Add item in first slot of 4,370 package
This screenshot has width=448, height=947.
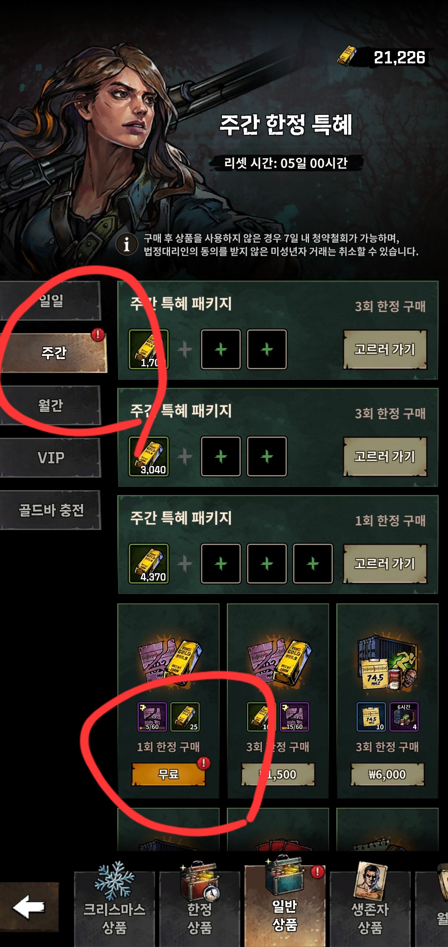[221, 564]
